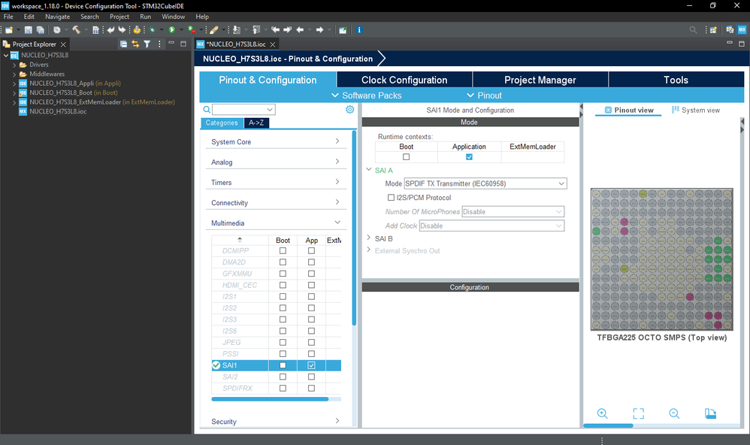Uncheck the Application runtime context checkbox
Viewport: 750px width, 445px height.
coord(469,157)
